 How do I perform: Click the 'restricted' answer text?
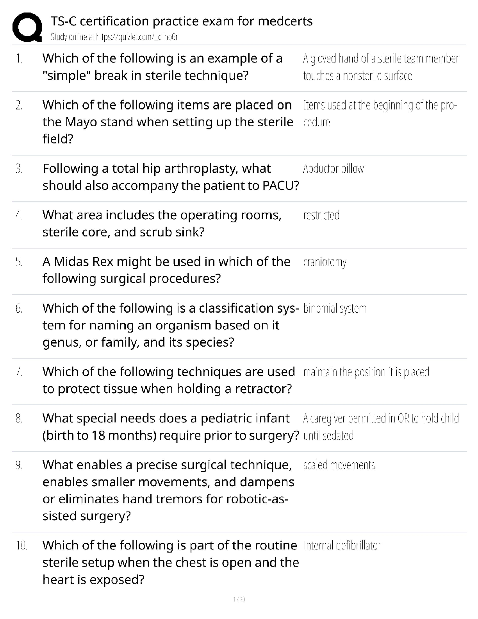(321, 215)
